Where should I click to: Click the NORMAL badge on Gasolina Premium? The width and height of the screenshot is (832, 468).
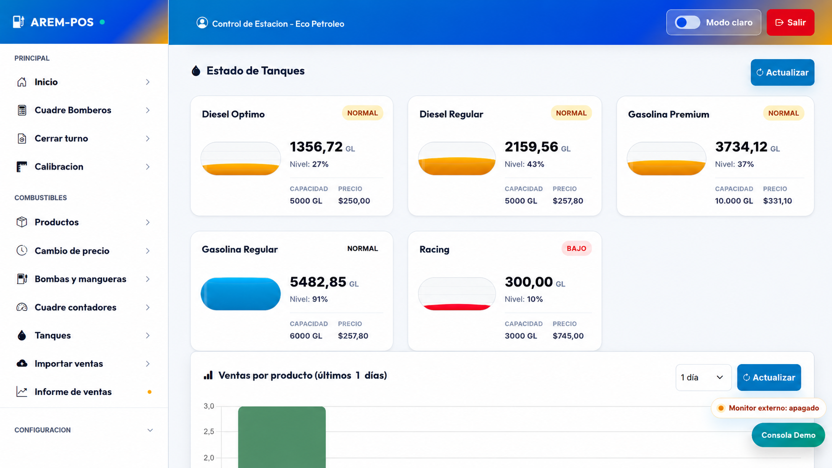pyautogui.click(x=783, y=113)
